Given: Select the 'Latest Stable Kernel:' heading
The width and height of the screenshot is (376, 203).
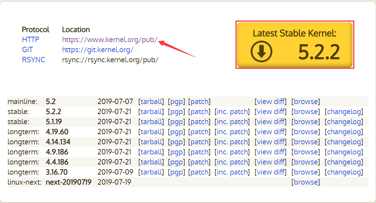Looking at the screenshot, I should [x=294, y=33].
